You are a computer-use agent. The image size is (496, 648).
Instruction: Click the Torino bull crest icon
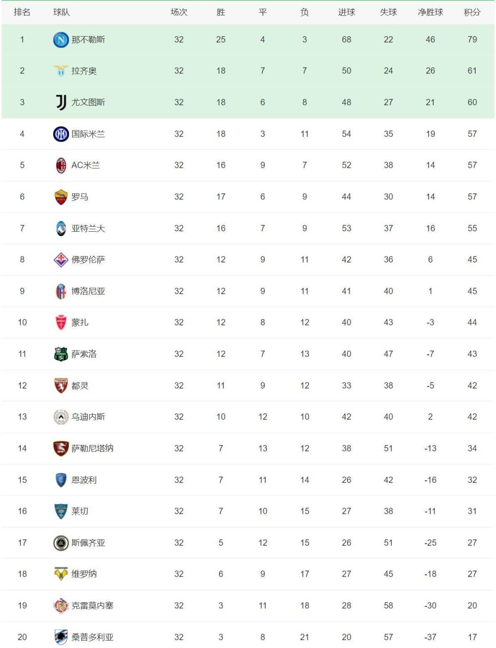click(x=61, y=386)
